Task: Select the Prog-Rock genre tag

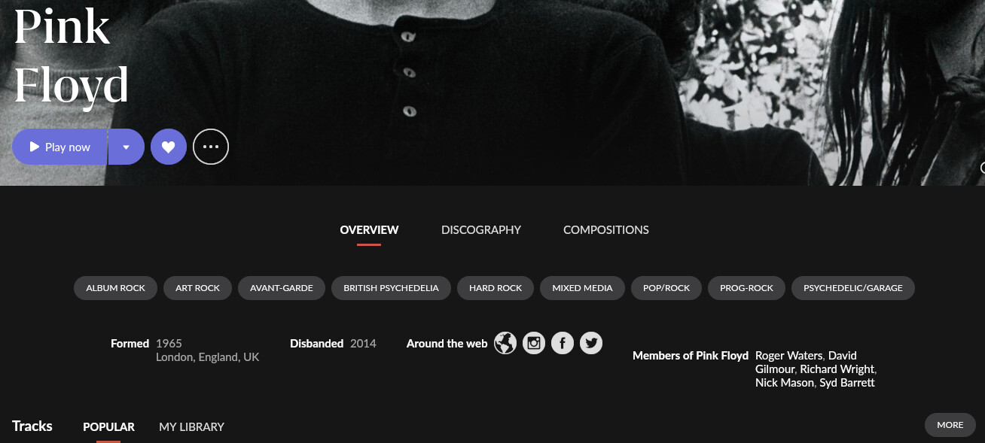Action: click(746, 288)
